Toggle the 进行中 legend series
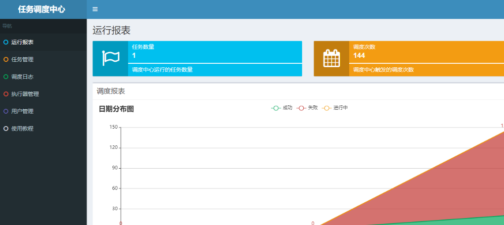The height and width of the screenshot is (225, 504). point(335,108)
